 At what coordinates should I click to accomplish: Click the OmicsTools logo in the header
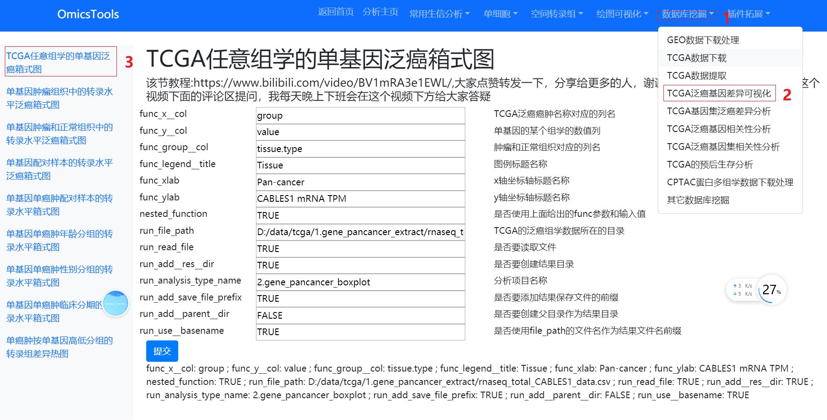coord(88,14)
